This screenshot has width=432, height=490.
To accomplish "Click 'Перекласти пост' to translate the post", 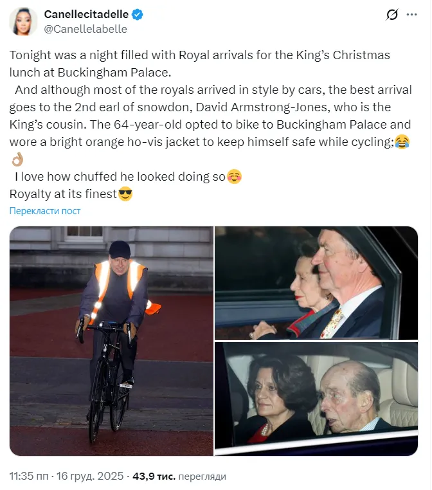I will [x=45, y=211].
